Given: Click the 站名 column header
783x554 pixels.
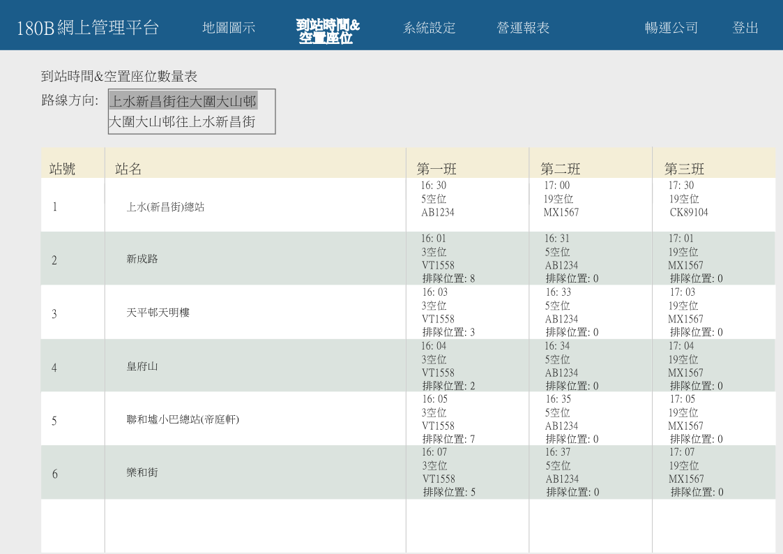Looking at the screenshot, I should point(128,169).
